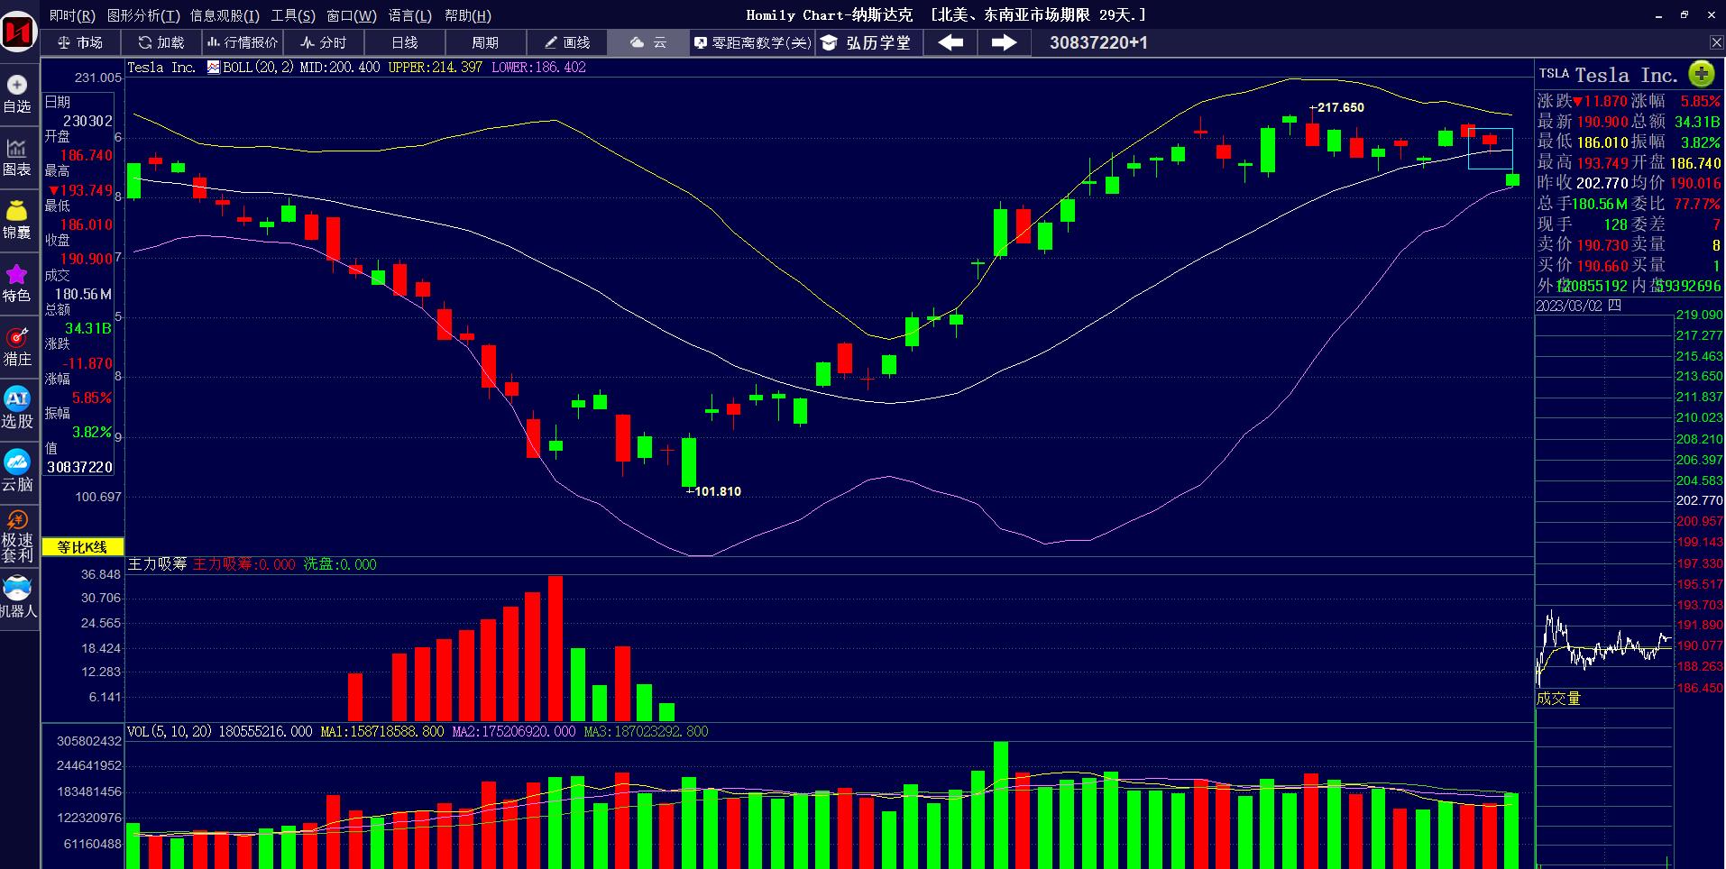Click the 总手 180.56M value
The width and height of the screenshot is (1726, 869).
tap(1600, 204)
